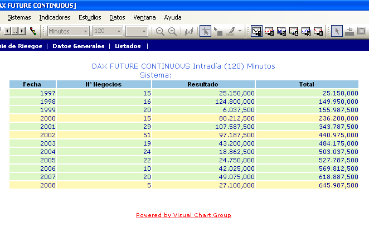This screenshot has height=236, width=369.
Task: Open the pen color dropdown arrow
Action: click(240, 31)
